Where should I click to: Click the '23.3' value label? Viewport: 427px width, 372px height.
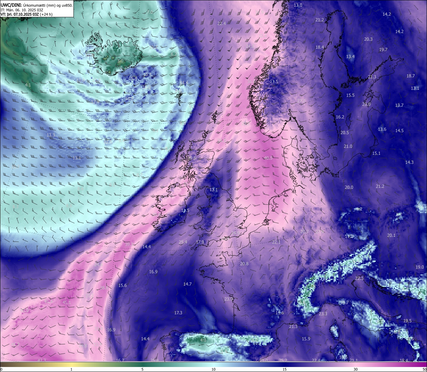click(323, 314)
